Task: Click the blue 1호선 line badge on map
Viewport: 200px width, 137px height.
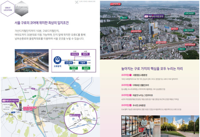Action: pos(13,112)
